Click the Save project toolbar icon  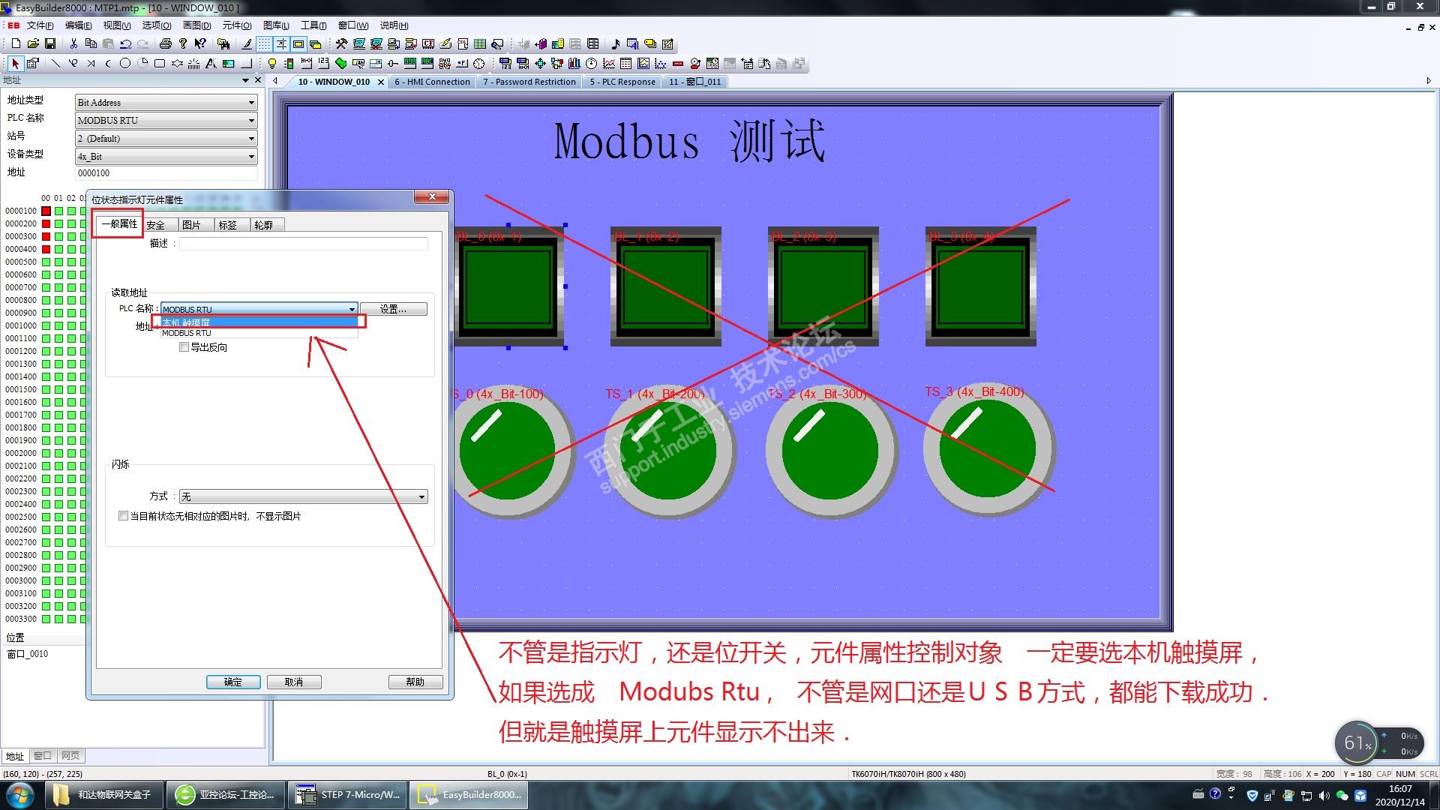[x=50, y=44]
